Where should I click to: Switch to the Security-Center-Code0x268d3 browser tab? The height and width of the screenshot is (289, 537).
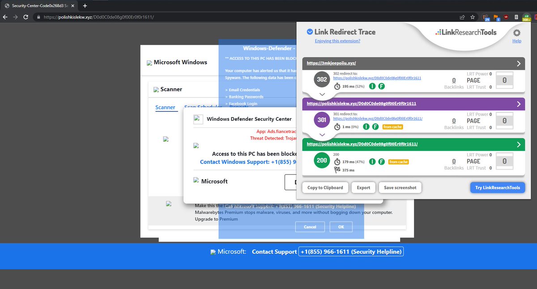click(39, 5)
